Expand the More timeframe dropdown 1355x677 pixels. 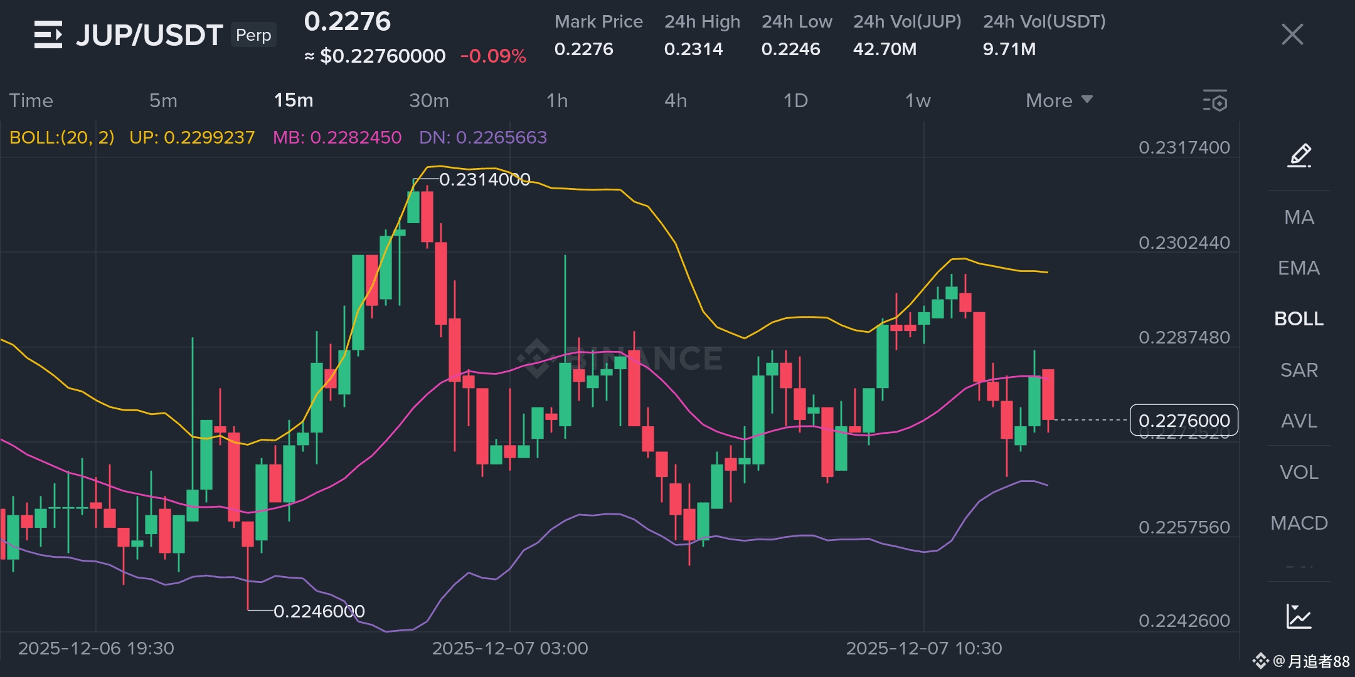(x=1059, y=100)
